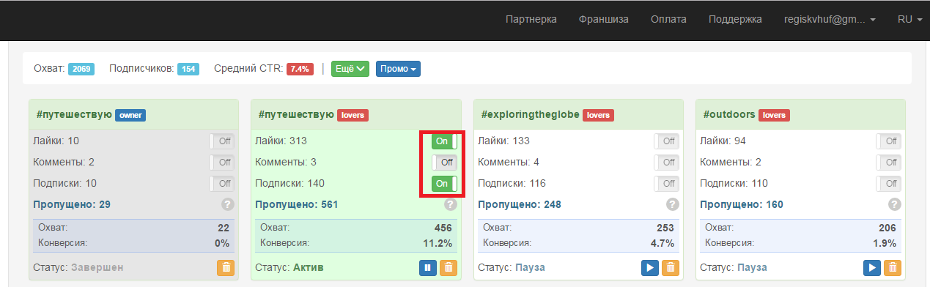930x287 pixels.
Task: Turn on Комменты in #путешествую lovers card
Action: pyautogui.click(x=444, y=163)
